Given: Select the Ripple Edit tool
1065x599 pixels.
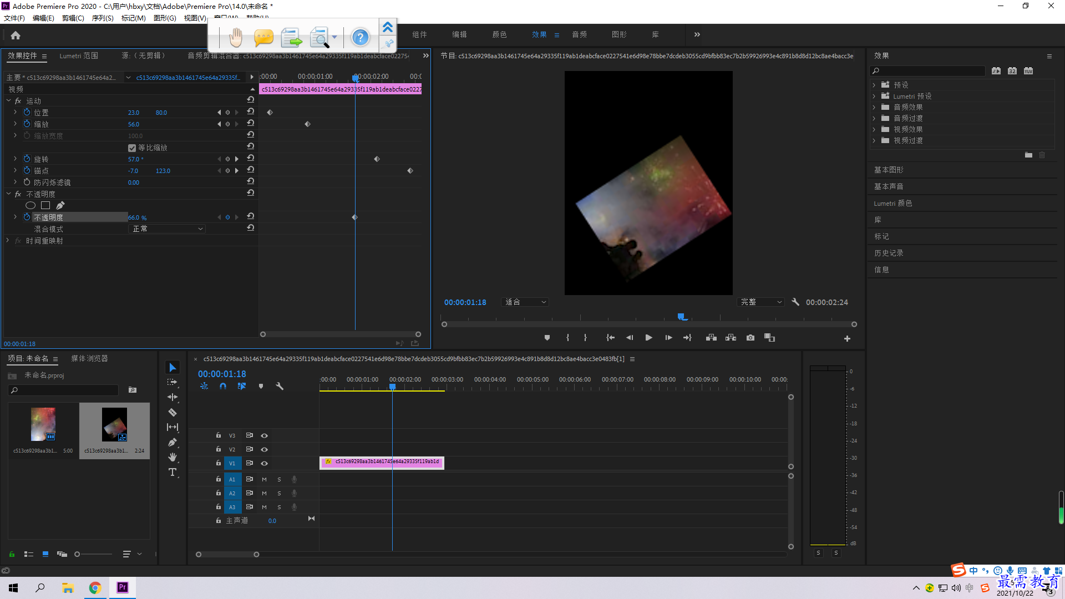Looking at the screenshot, I should [x=173, y=397].
